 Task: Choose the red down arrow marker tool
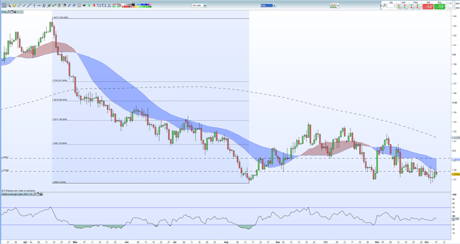pos(94,5)
